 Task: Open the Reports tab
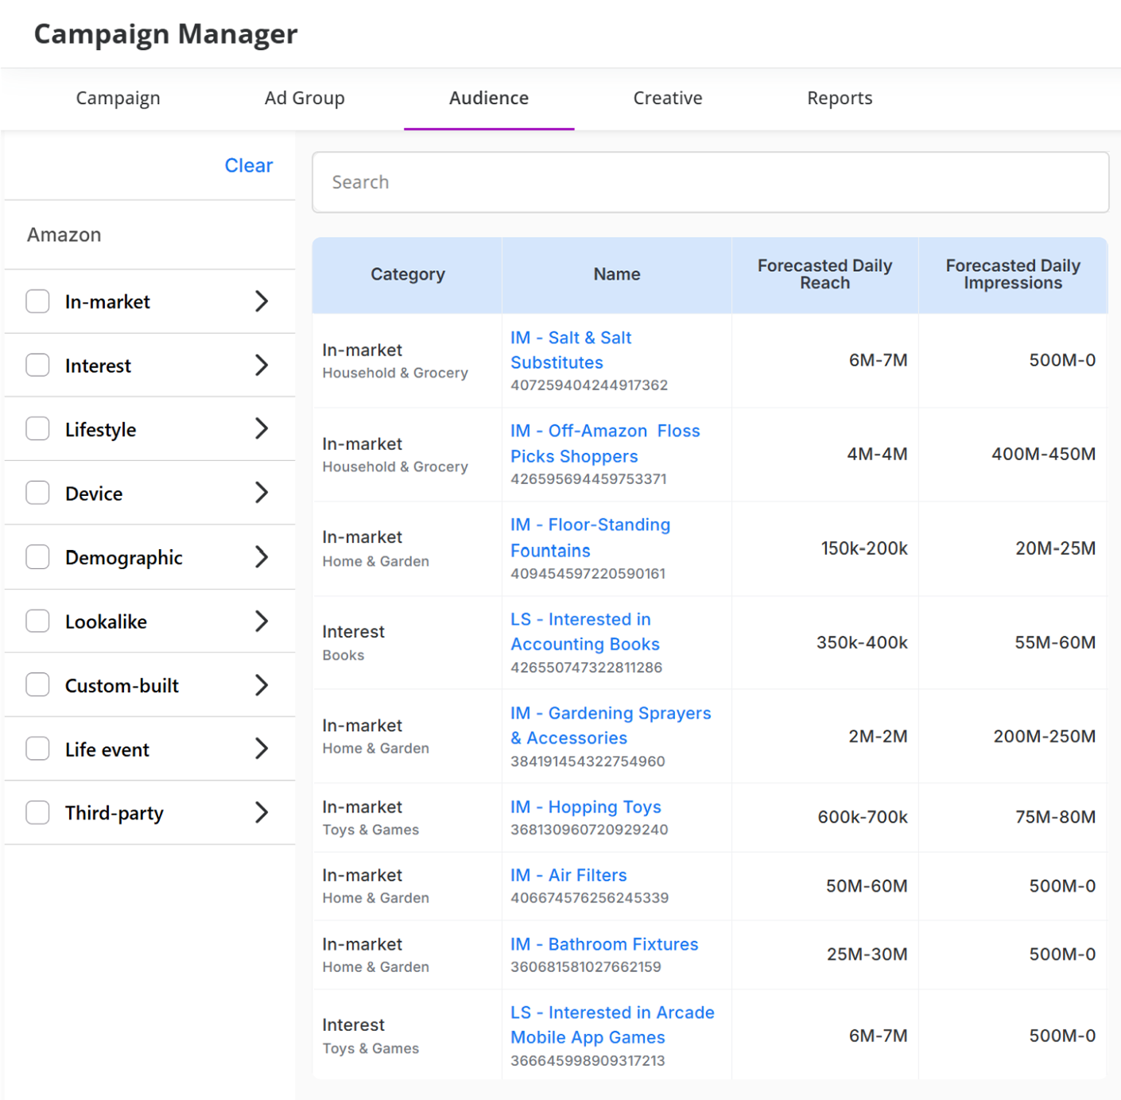click(839, 98)
